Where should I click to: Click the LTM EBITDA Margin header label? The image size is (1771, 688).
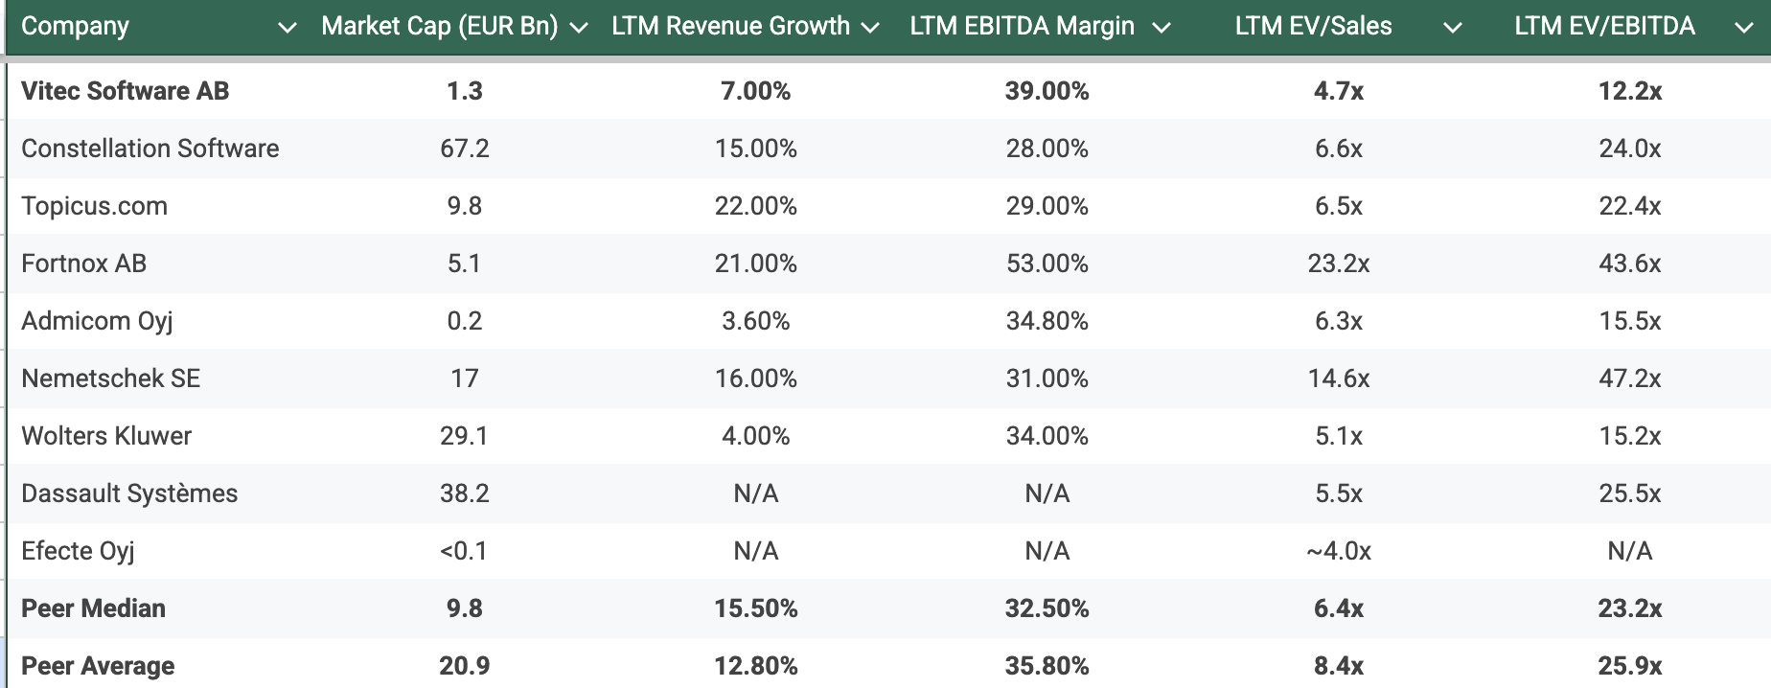click(x=1023, y=26)
